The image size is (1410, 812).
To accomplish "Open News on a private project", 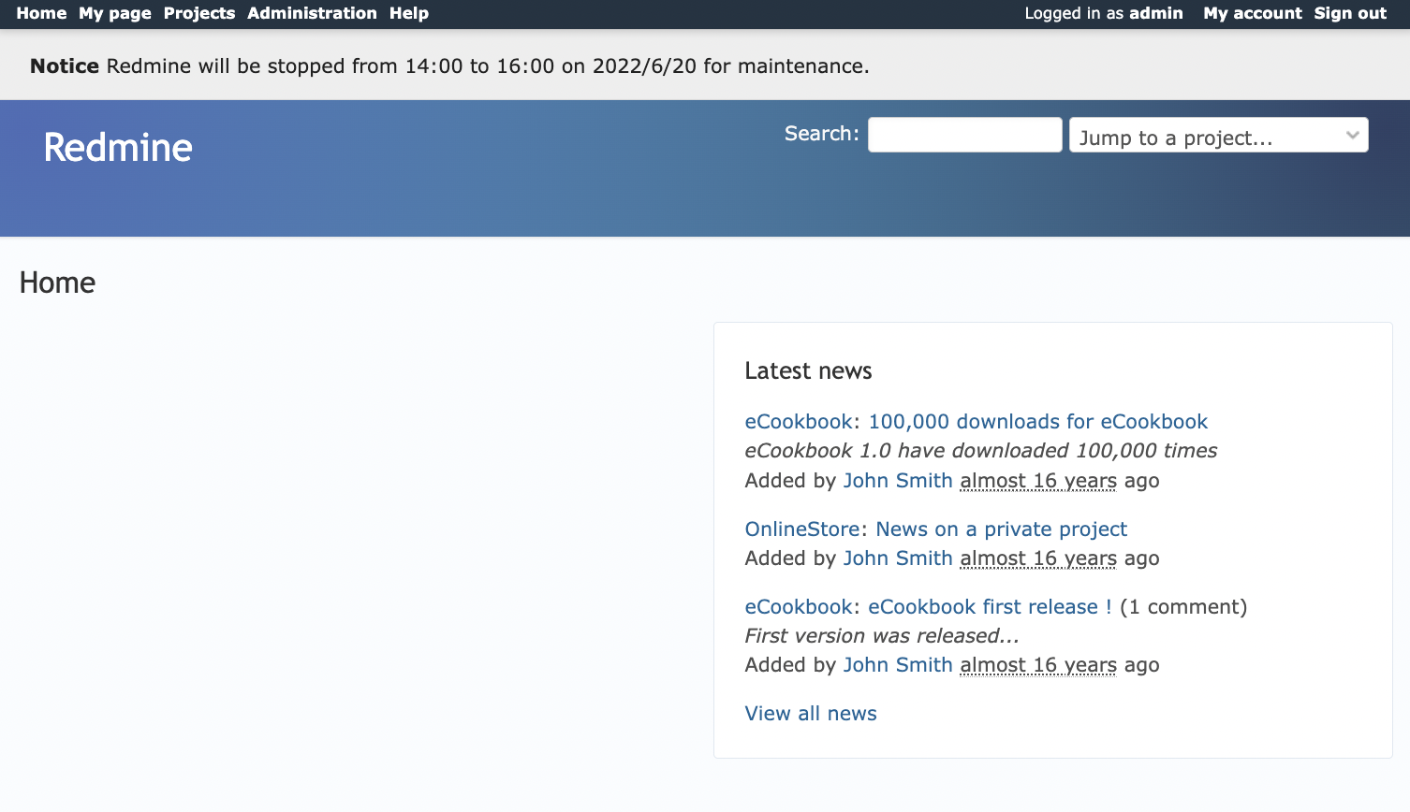I will pyautogui.click(x=1001, y=529).
